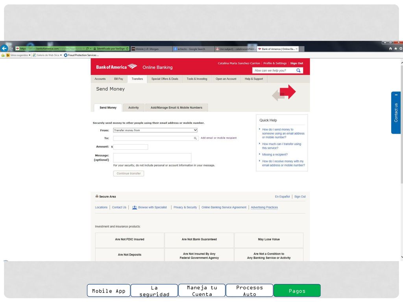This screenshot has height=302, width=403.
Task: Click the optional Message text box
Action: pyautogui.click(x=152, y=158)
